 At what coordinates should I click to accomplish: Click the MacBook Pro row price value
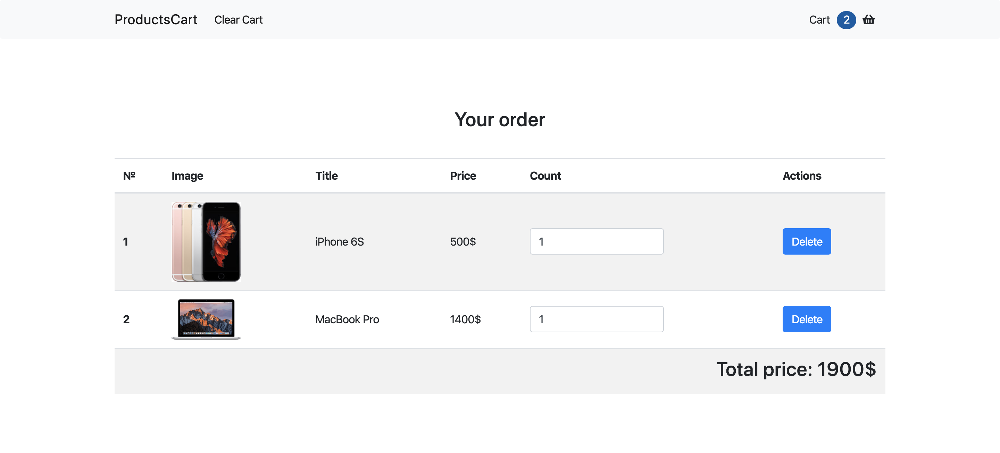(466, 318)
